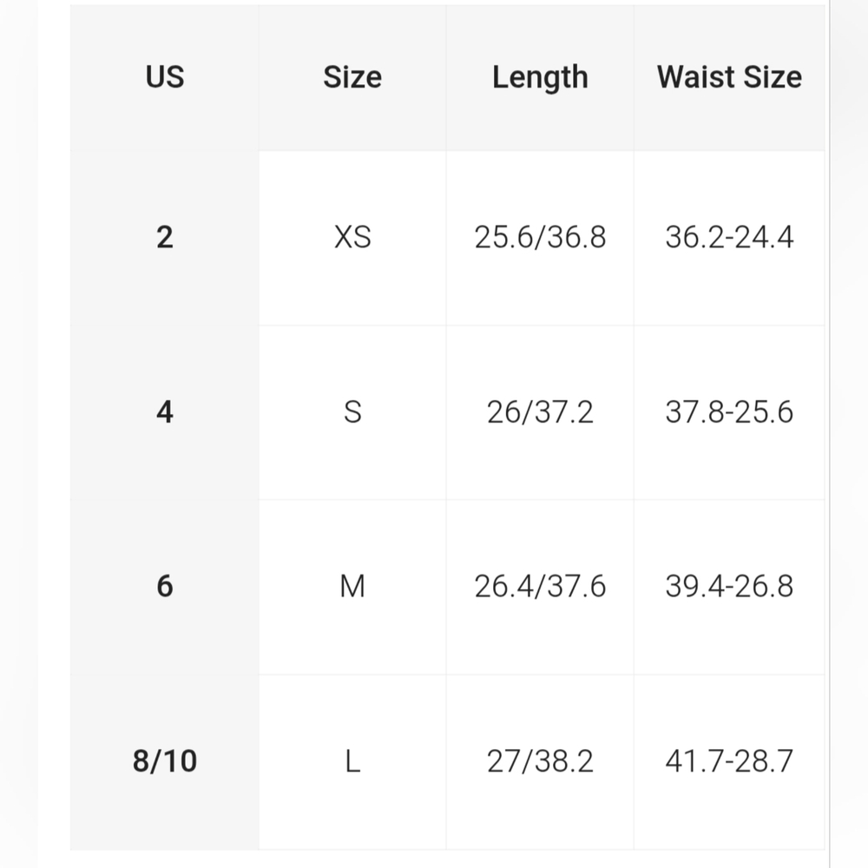Select the 25.6/36.8 length value
868x868 pixels.
[540, 238]
